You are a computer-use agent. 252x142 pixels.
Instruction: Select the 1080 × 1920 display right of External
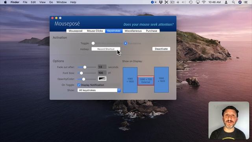[x=161, y=80]
